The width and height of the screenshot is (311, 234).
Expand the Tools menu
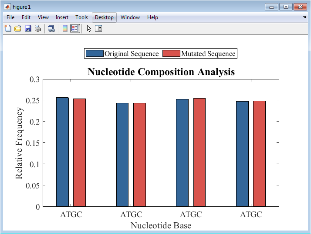pyautogui.click(x=81, y=17)
